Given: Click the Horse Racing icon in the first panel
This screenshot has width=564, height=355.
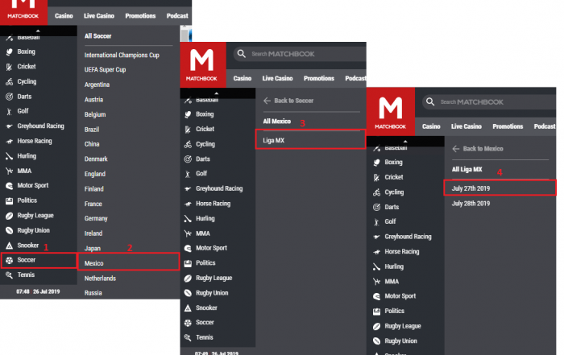Looking at the screenshot, I should click(x=10, y=141).
